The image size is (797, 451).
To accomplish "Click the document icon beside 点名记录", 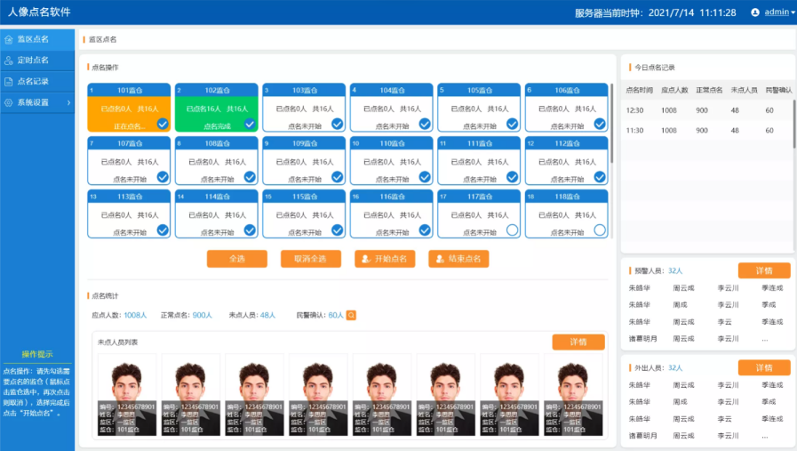I will click(x=9, y=82).
